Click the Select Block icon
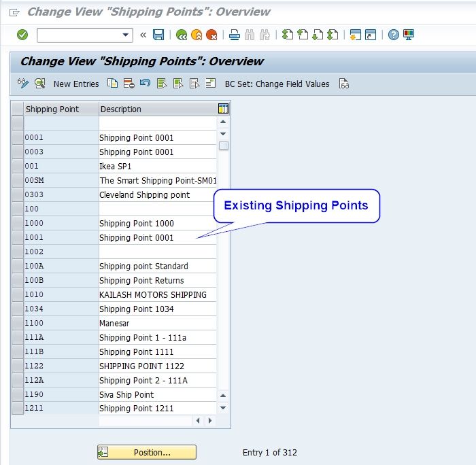The image size is (476, 465). [x=178, y=83]
